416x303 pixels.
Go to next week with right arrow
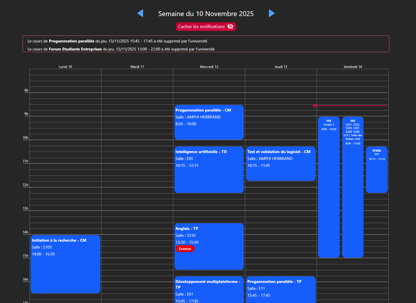(272, 13)
